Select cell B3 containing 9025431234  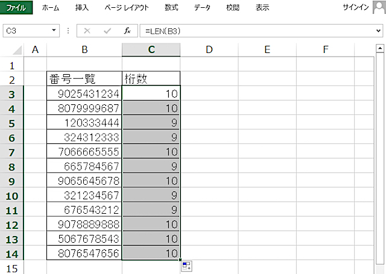coord(84,93)
